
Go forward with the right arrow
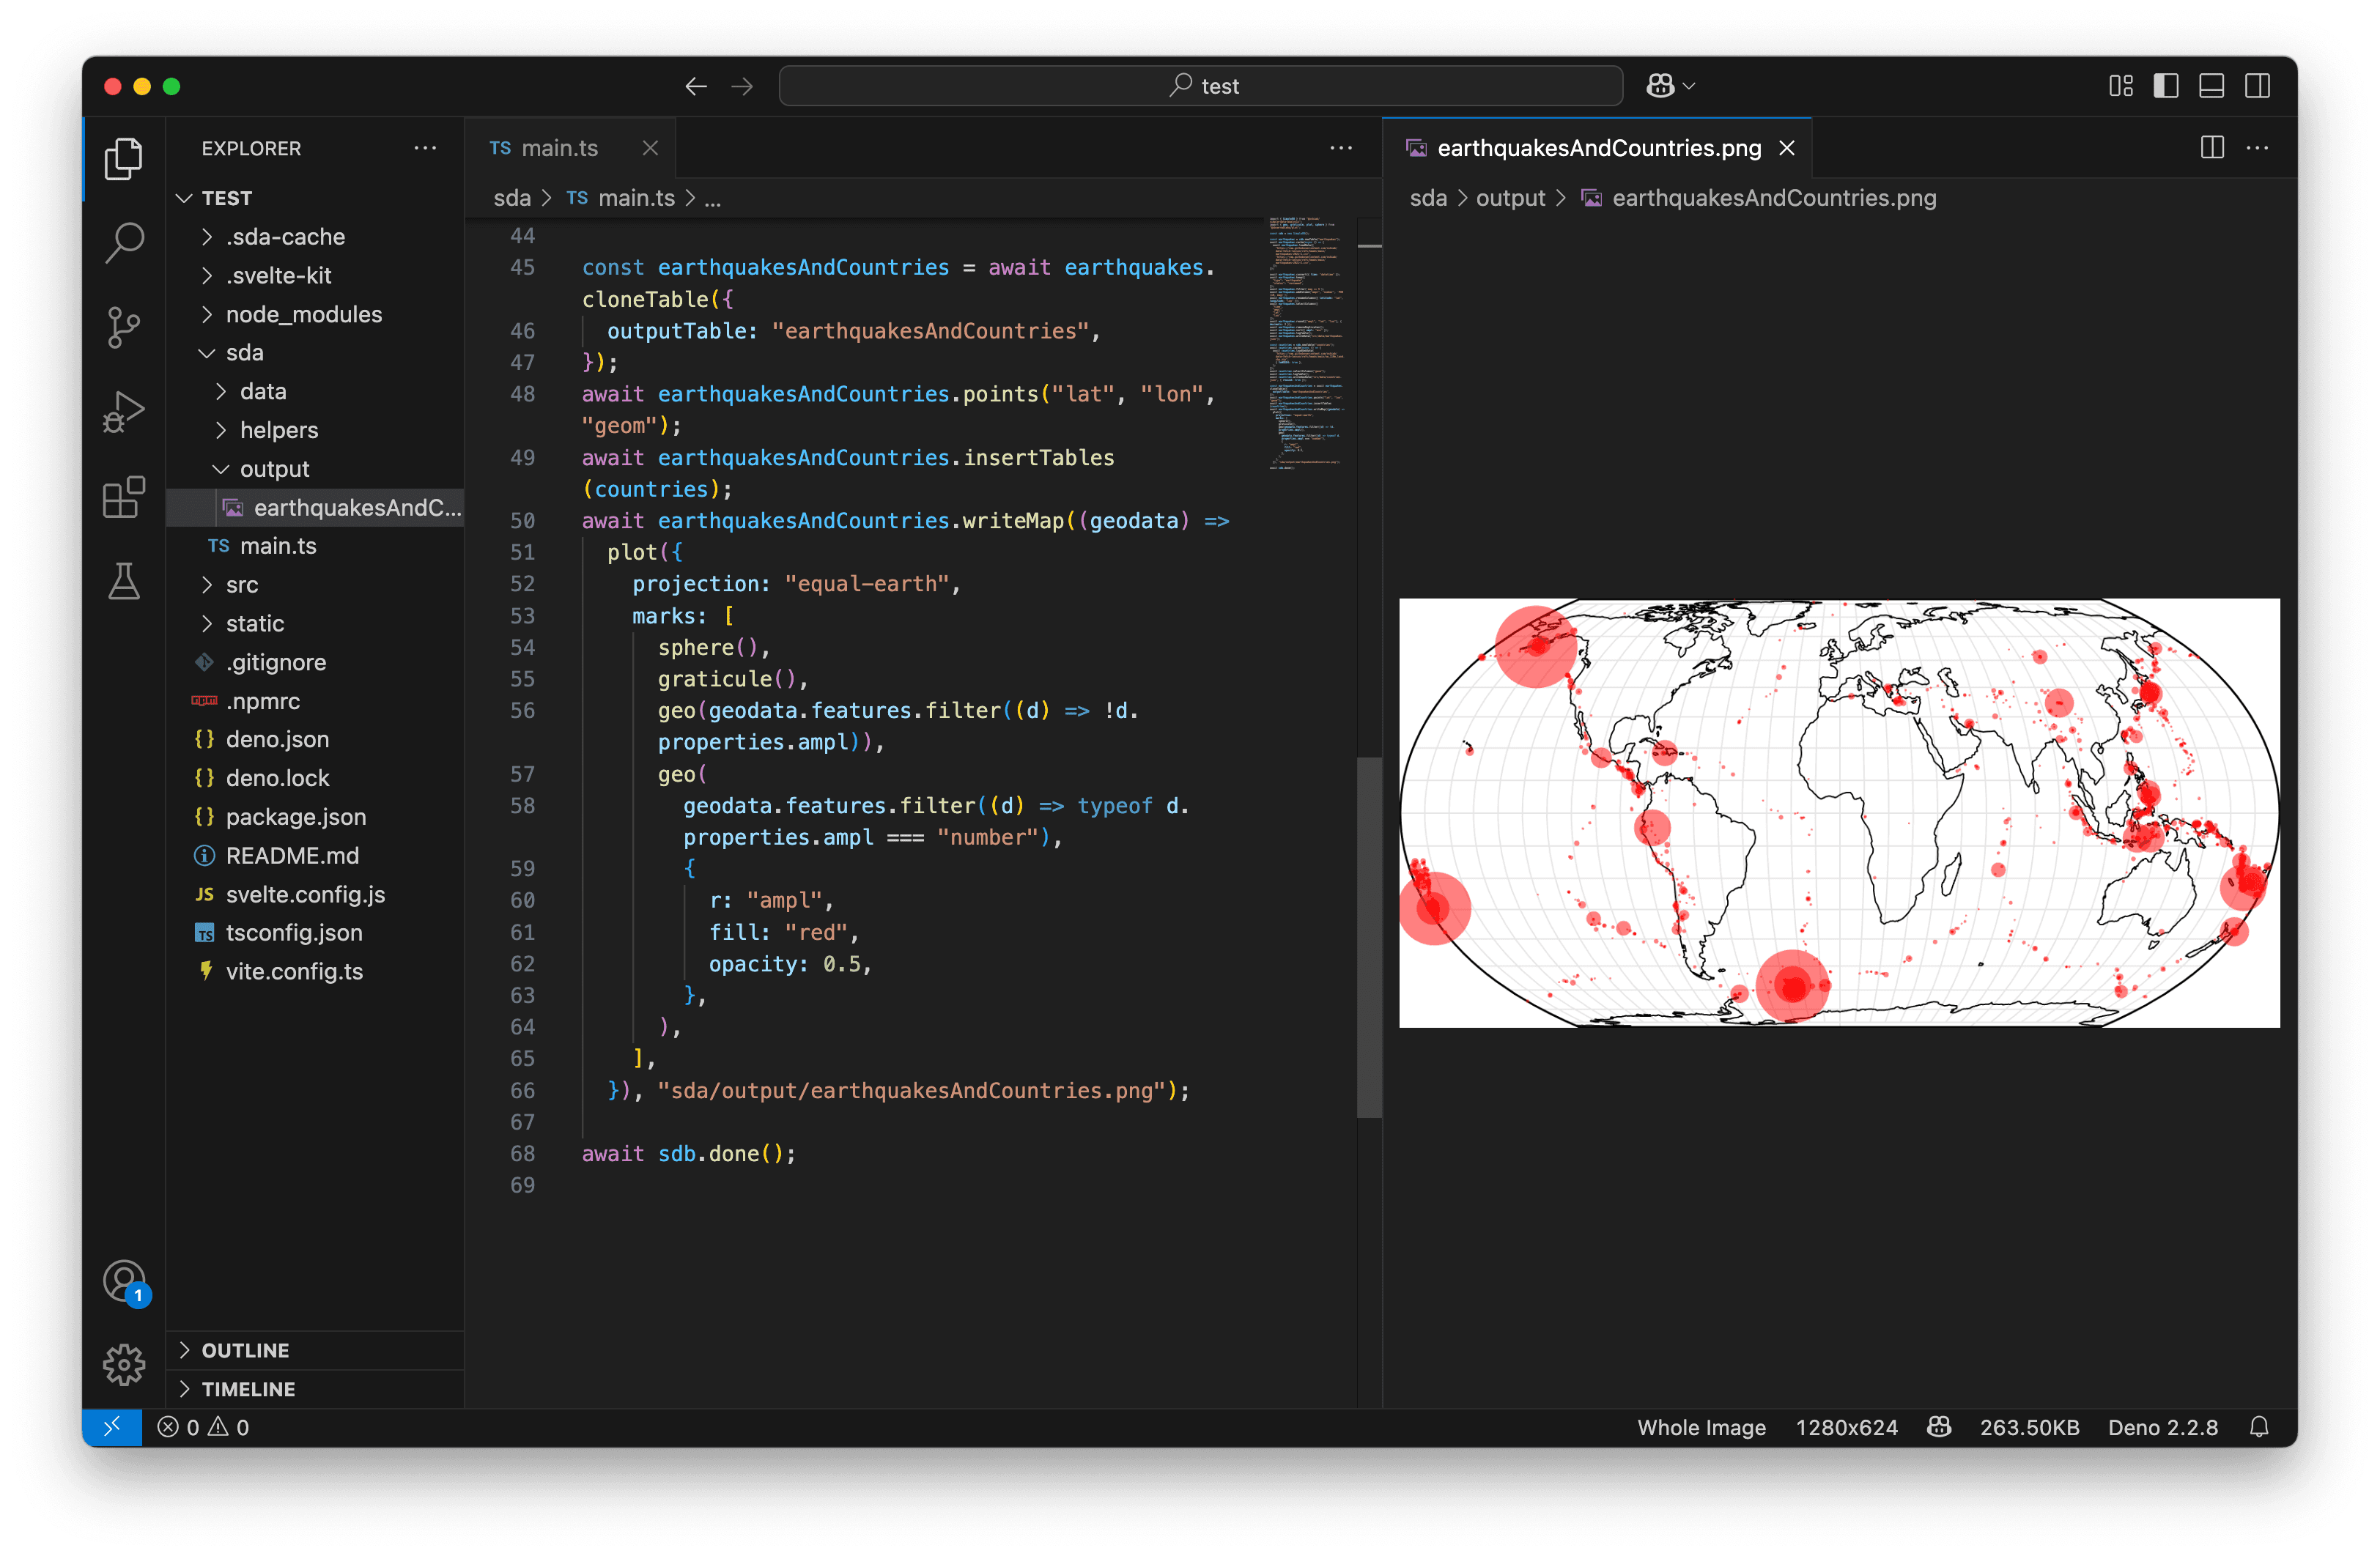tap(742, 86)
